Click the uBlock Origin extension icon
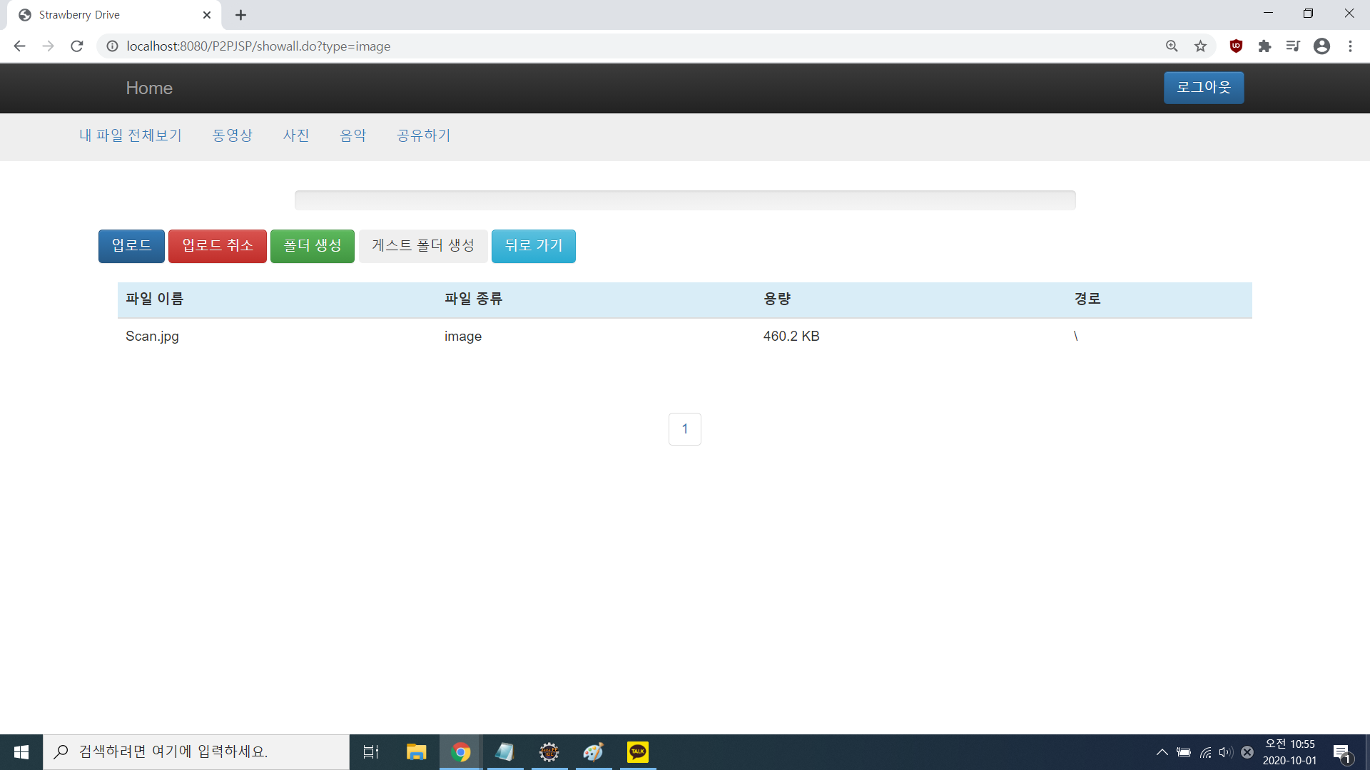 pyautogui.click(x=1235, y=46)
